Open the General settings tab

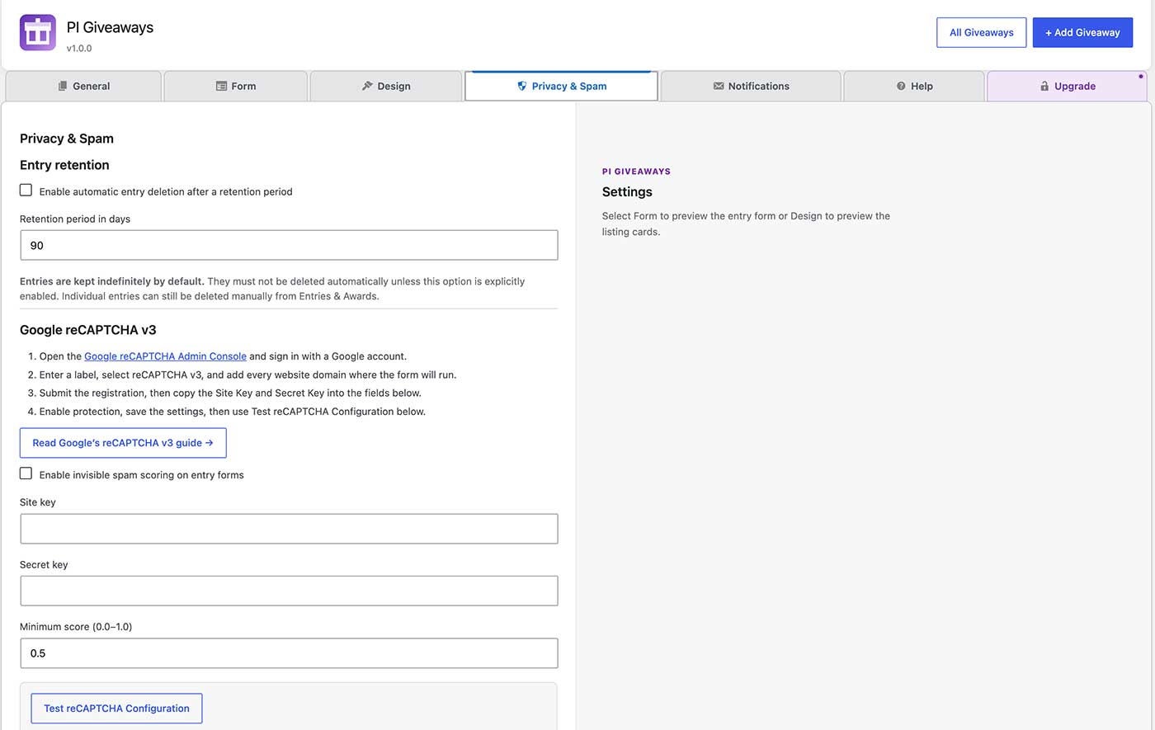tap(83, 86)
